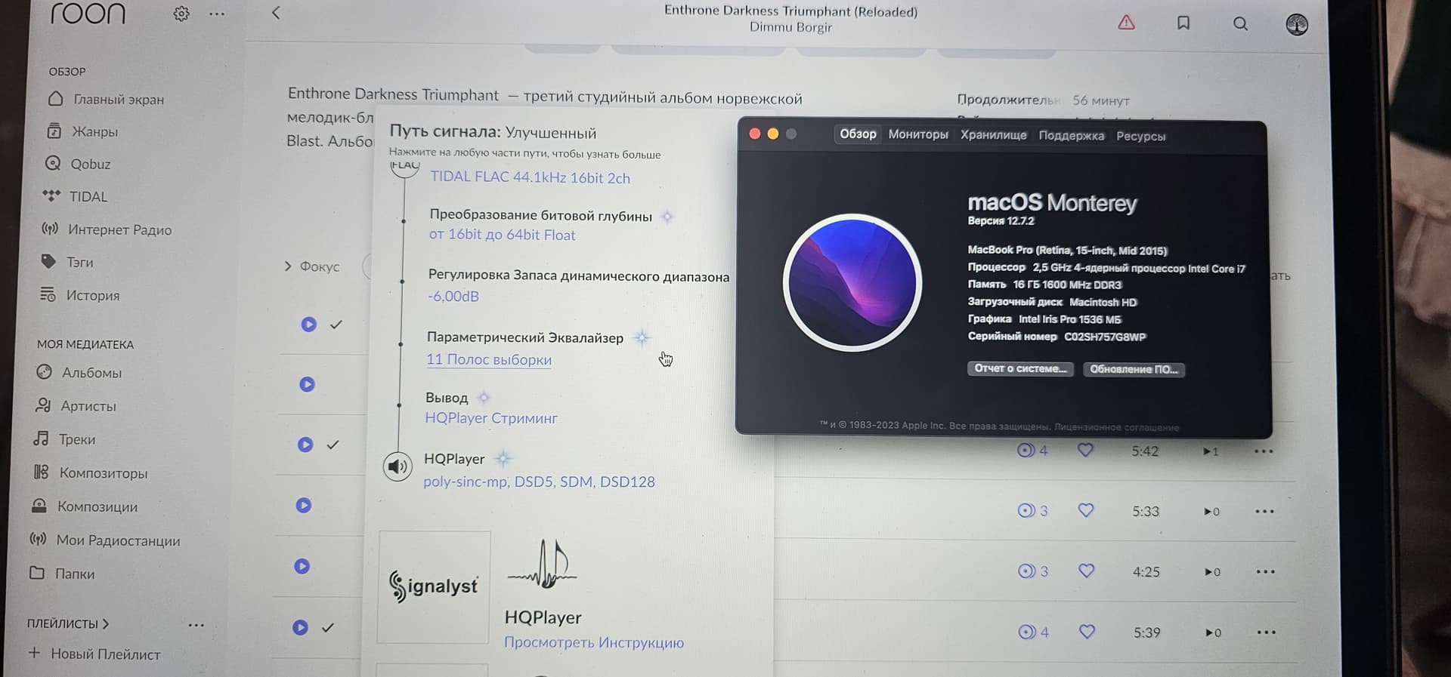Click TIDAL FLAC 44.1kHz 16bit 2ch source
The image size is (1451, 677).
(530, 177)
